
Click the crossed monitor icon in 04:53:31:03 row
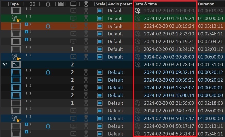[73, 134]
